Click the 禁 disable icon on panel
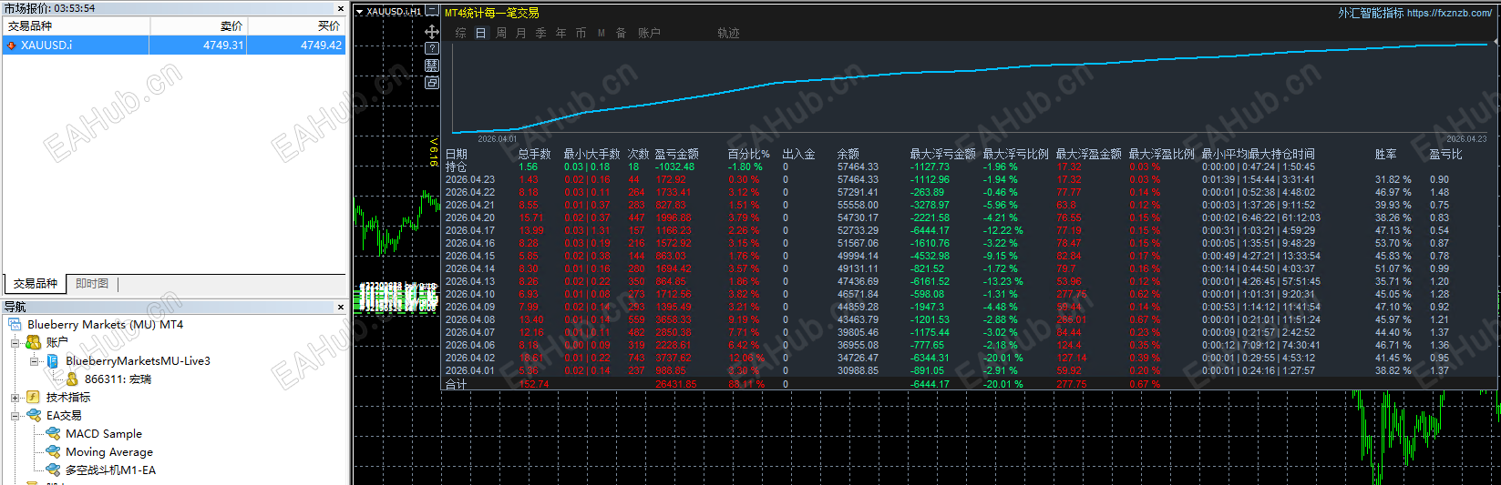The width and height of the screenshot is (1501, 485). coord(432,66)
